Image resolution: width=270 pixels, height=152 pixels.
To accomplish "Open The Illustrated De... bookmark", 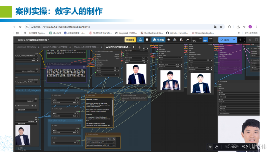I will pos(152,33).
